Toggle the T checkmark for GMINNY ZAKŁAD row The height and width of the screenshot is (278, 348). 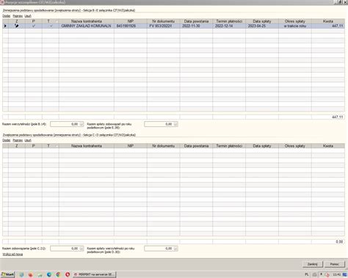point(51,26)
